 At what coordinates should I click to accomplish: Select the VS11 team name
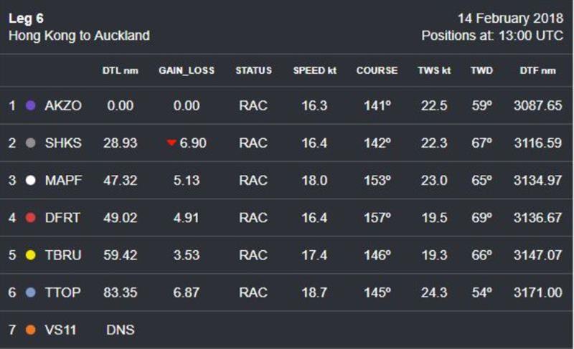(60, 330)
